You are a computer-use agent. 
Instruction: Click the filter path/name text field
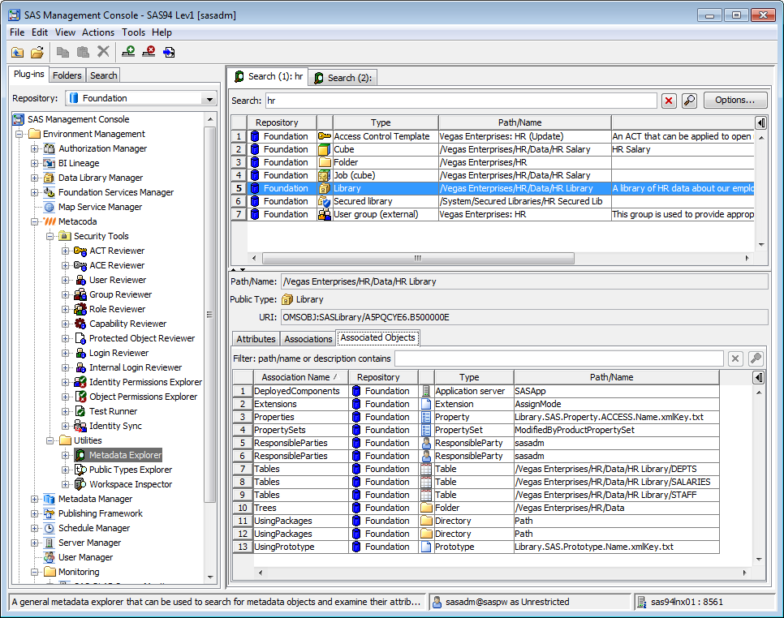(559, 358)
